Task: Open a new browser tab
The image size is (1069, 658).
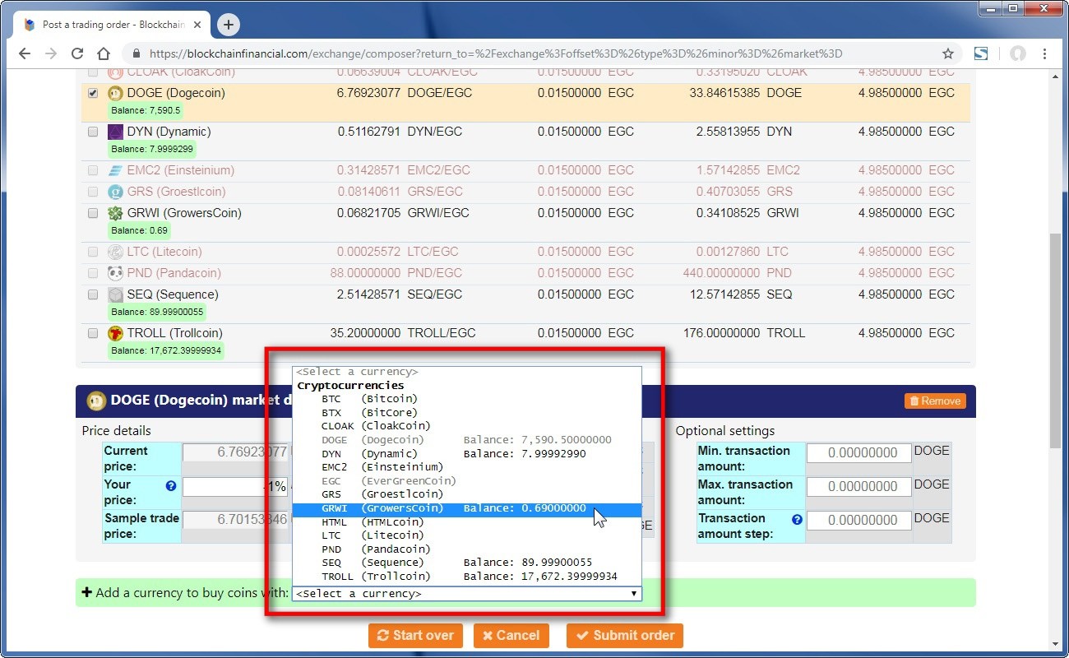Action: coord(229,25)
